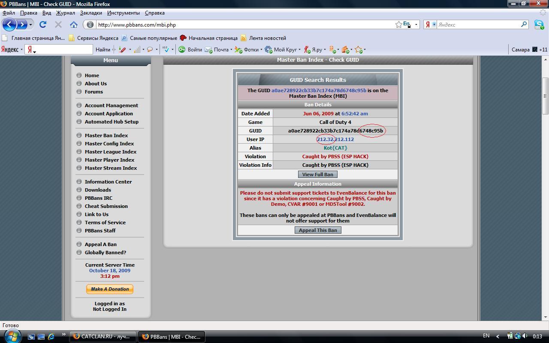The width and height of the screenshot is (549, 343).
Task: Click the Yandex toolbar search input field
Action: tap(59, 49)
